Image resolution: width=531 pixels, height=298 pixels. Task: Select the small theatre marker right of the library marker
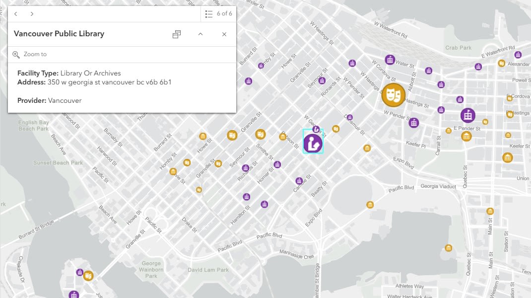click(335, 129)
